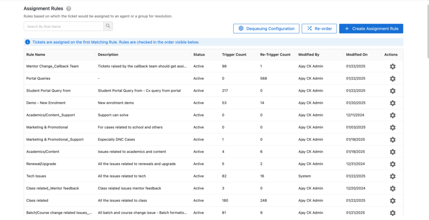The height and width of the screenshot is (220, 429).
Task: Open gear actions for Class related rule
Action: (x=393, y=201)
